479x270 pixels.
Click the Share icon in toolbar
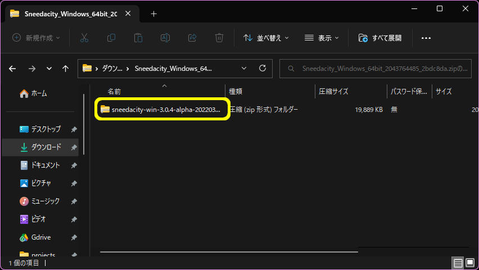click(192, 38)
